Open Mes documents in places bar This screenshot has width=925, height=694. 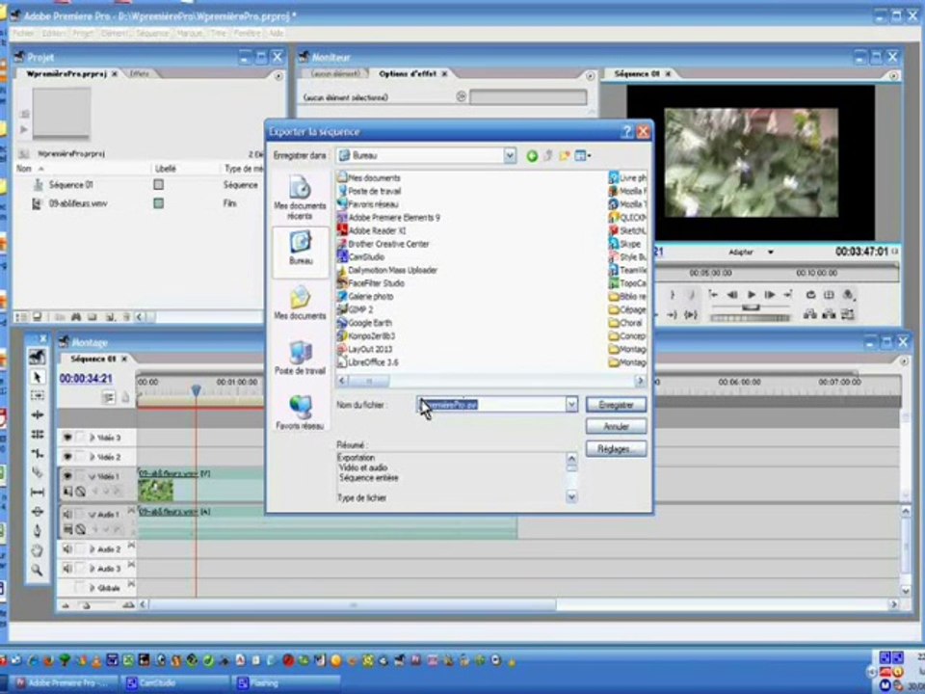pyautogui.click(x=300, y=304)
